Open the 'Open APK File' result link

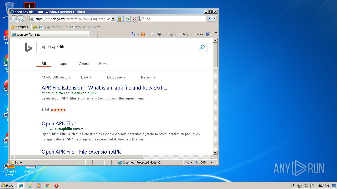(58, 123)
